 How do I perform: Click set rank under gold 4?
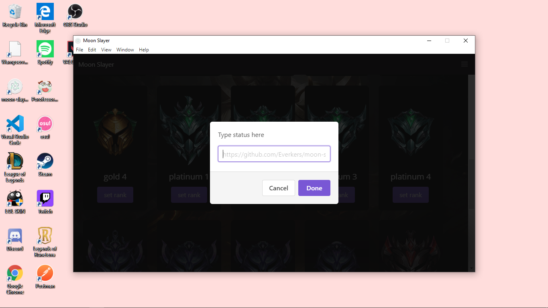click(115, 195)
